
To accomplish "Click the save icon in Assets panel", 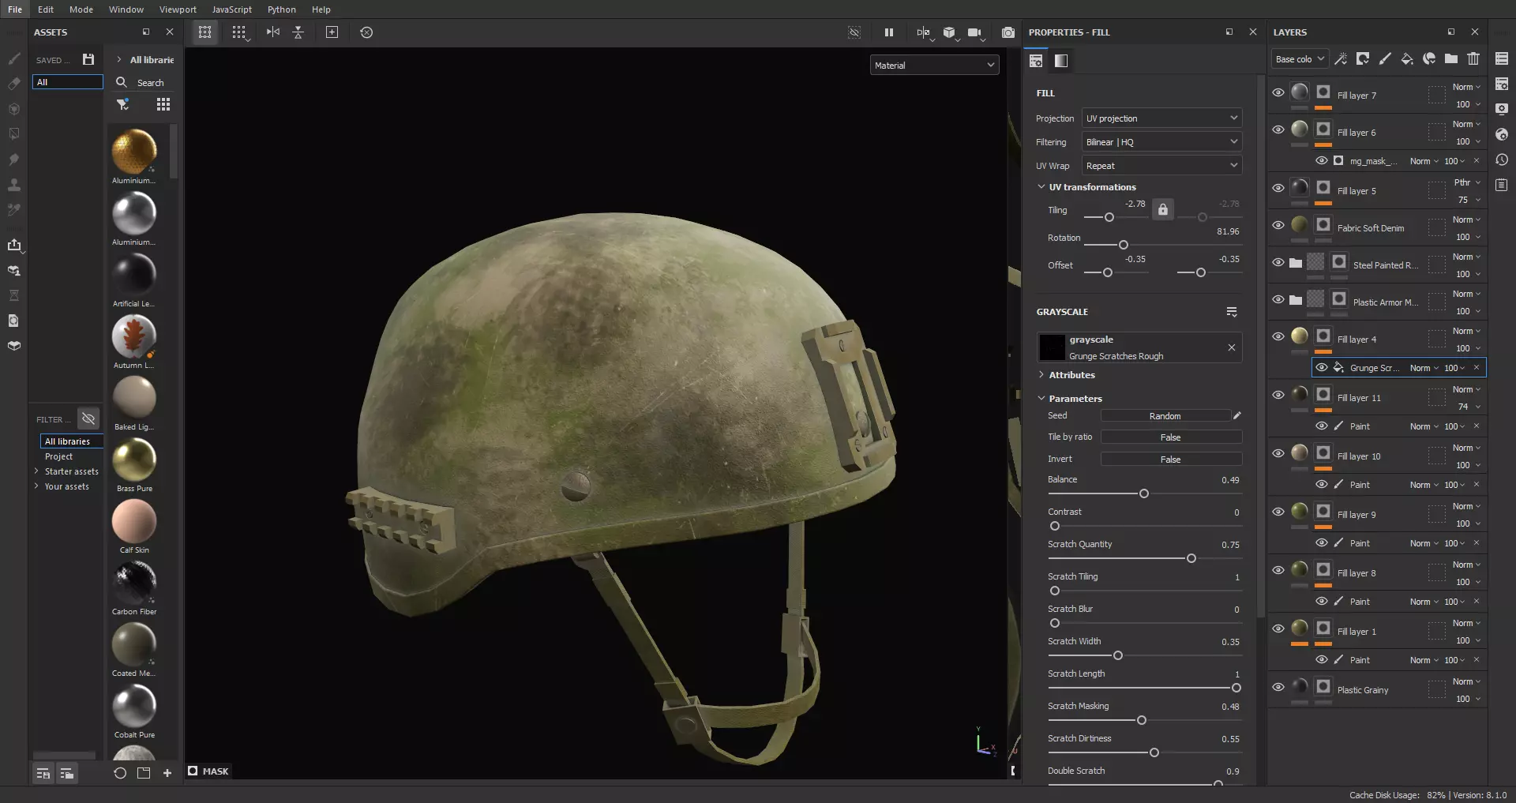I will (88, 59).
